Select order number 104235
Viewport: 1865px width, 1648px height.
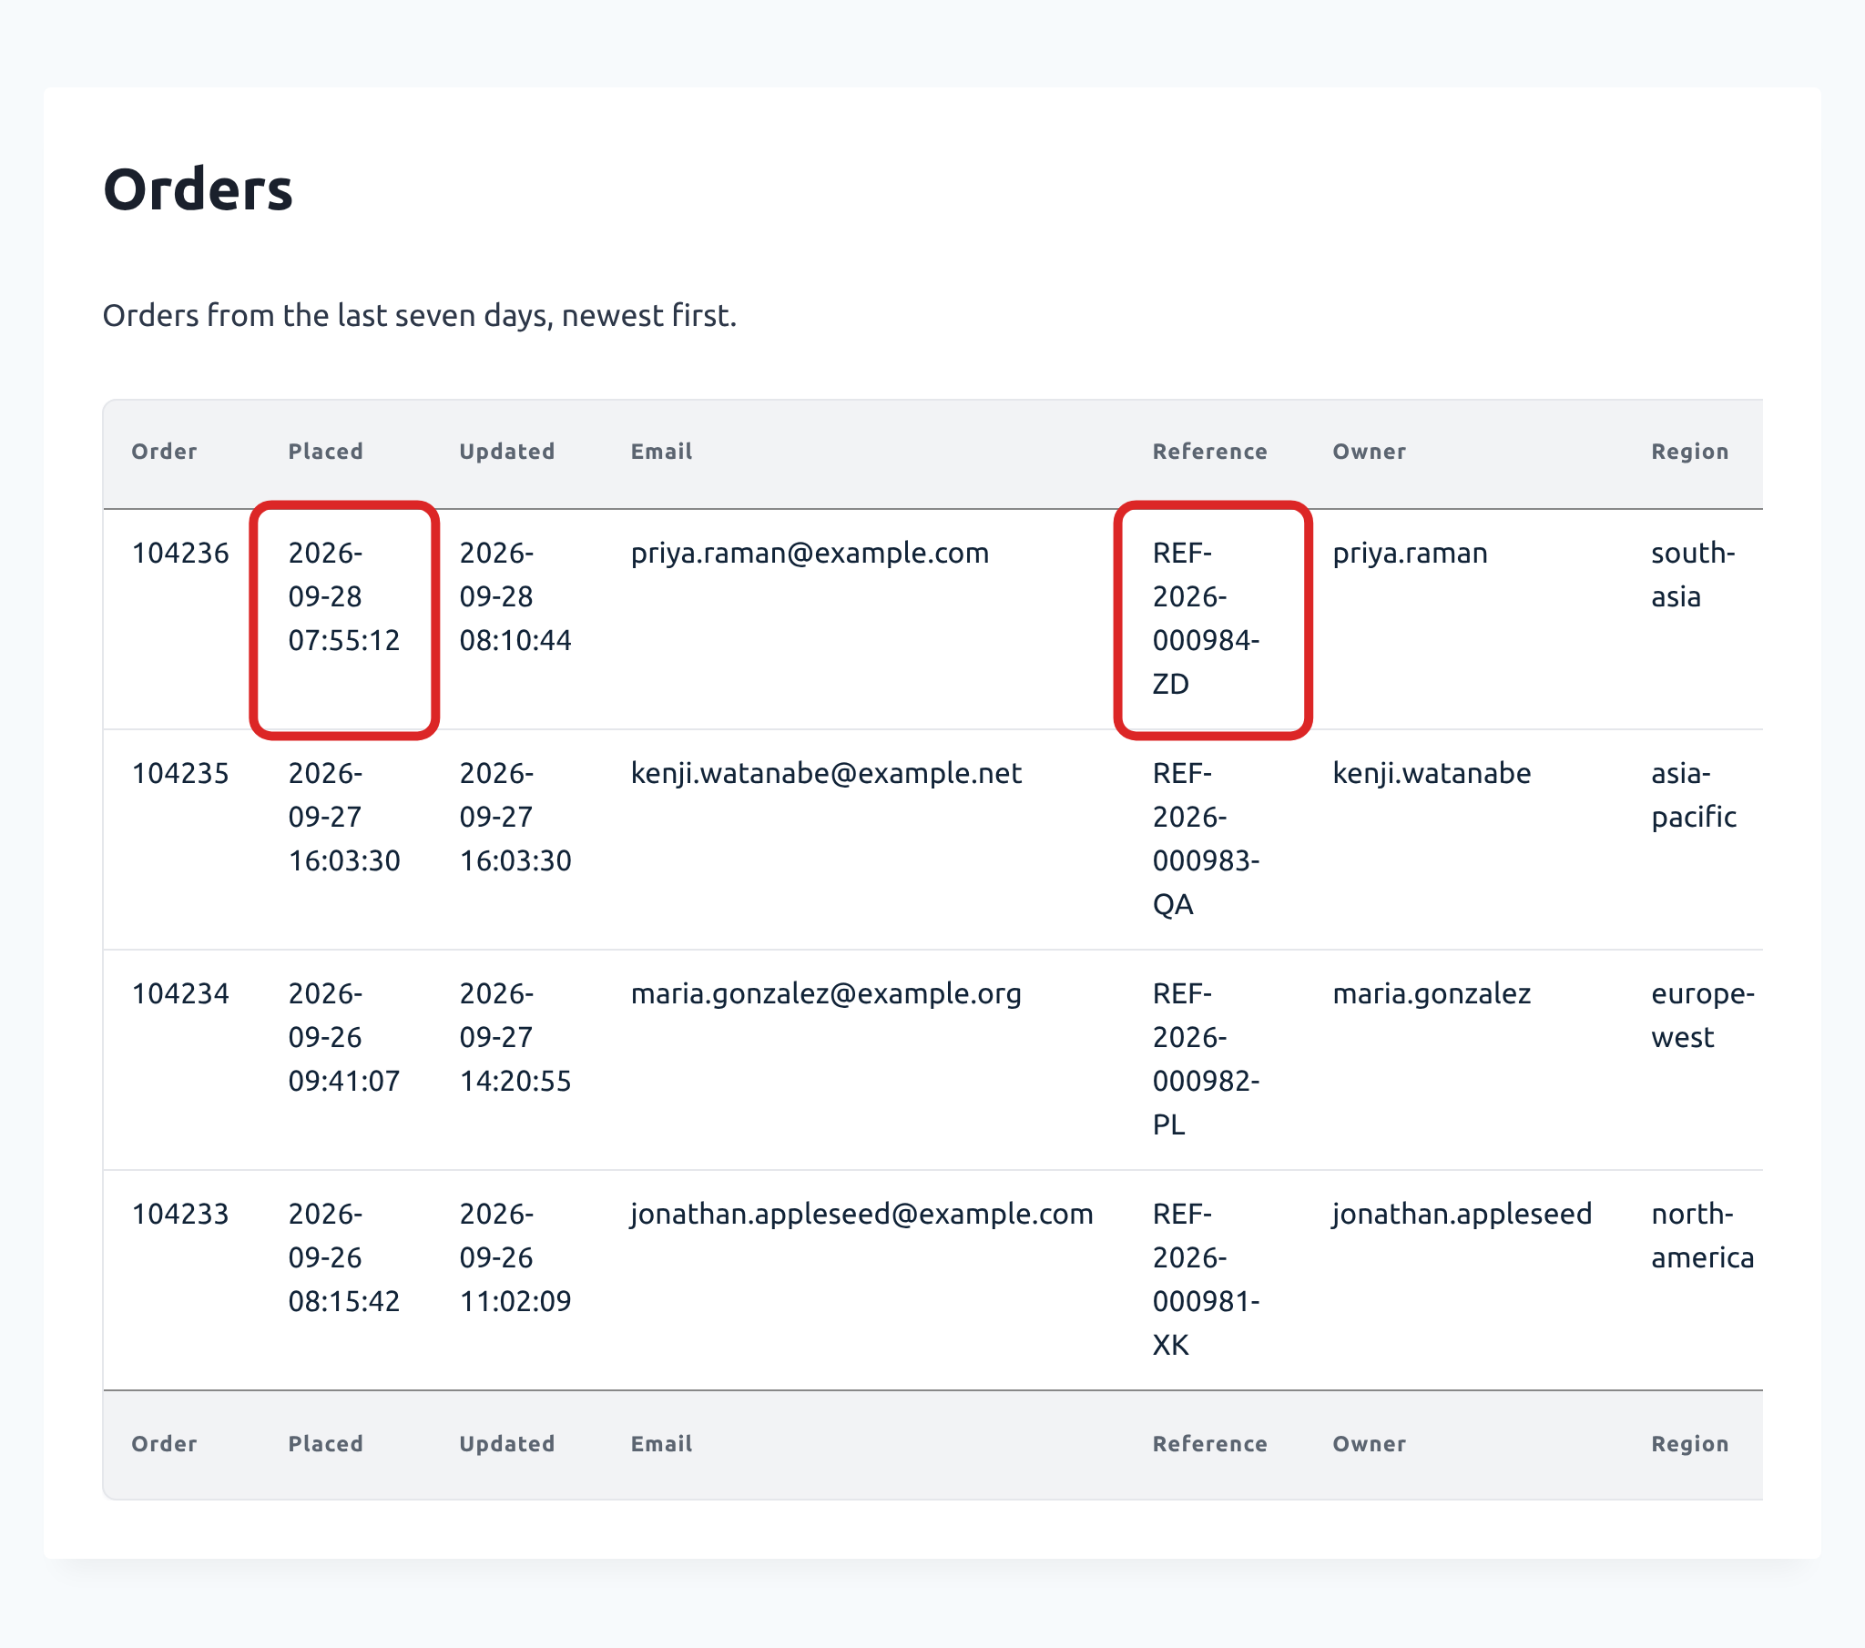180,773
